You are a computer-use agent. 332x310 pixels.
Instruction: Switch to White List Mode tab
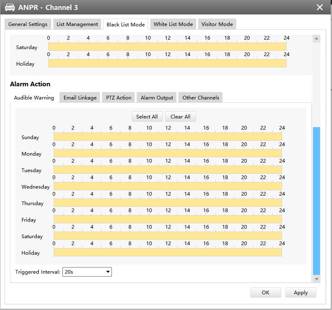point(173,24)
